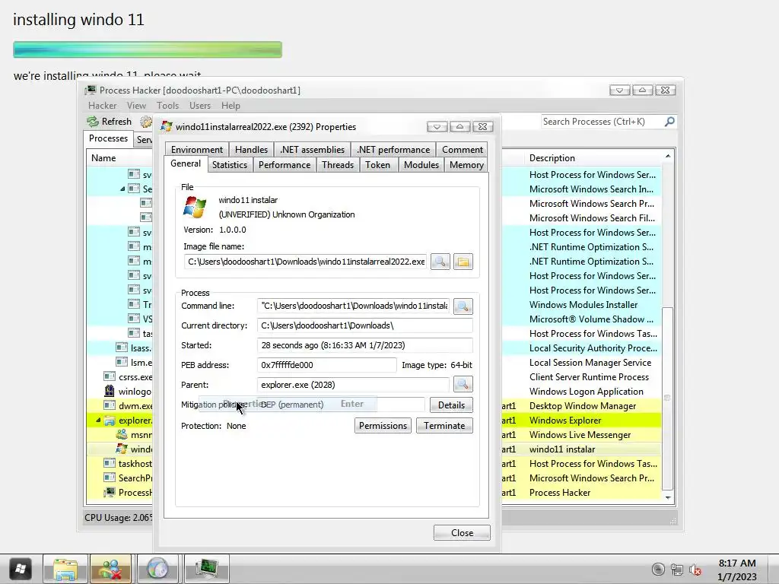Viewport: 779px width, 584px height.
Task: Click the taskbar clock showing 8:17 AM
Action: [x=736, y=570]
